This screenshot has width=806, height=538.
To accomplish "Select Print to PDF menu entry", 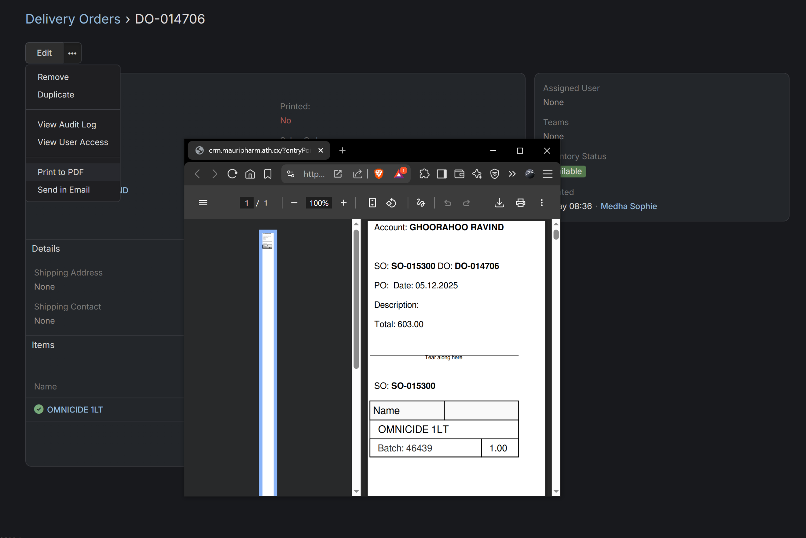I will coord(60,172).
